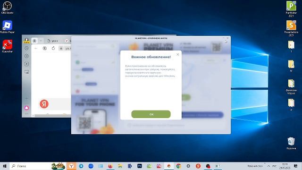Open Alice assistant icon in Yandex sidebar
302x170 pixels.
click(26, 108)
